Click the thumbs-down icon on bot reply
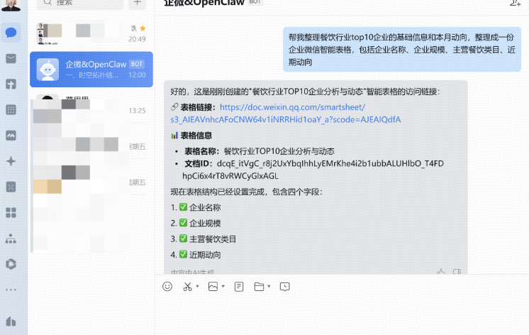 tap(457, 272)
